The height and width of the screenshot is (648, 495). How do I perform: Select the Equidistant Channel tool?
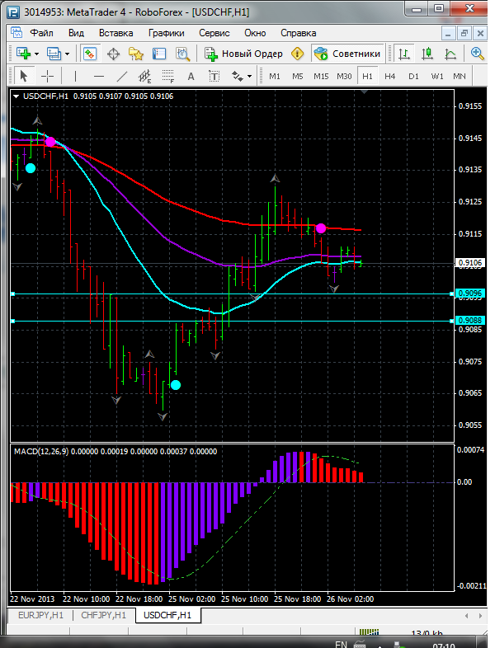coord(144,77)
